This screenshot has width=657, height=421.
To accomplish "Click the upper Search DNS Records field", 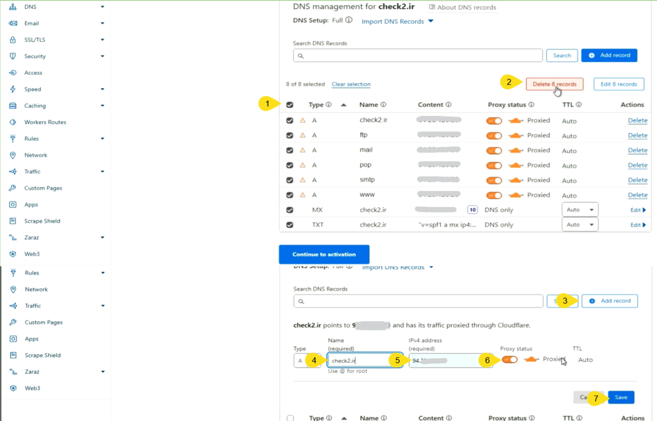I will (x=418, y=56).
